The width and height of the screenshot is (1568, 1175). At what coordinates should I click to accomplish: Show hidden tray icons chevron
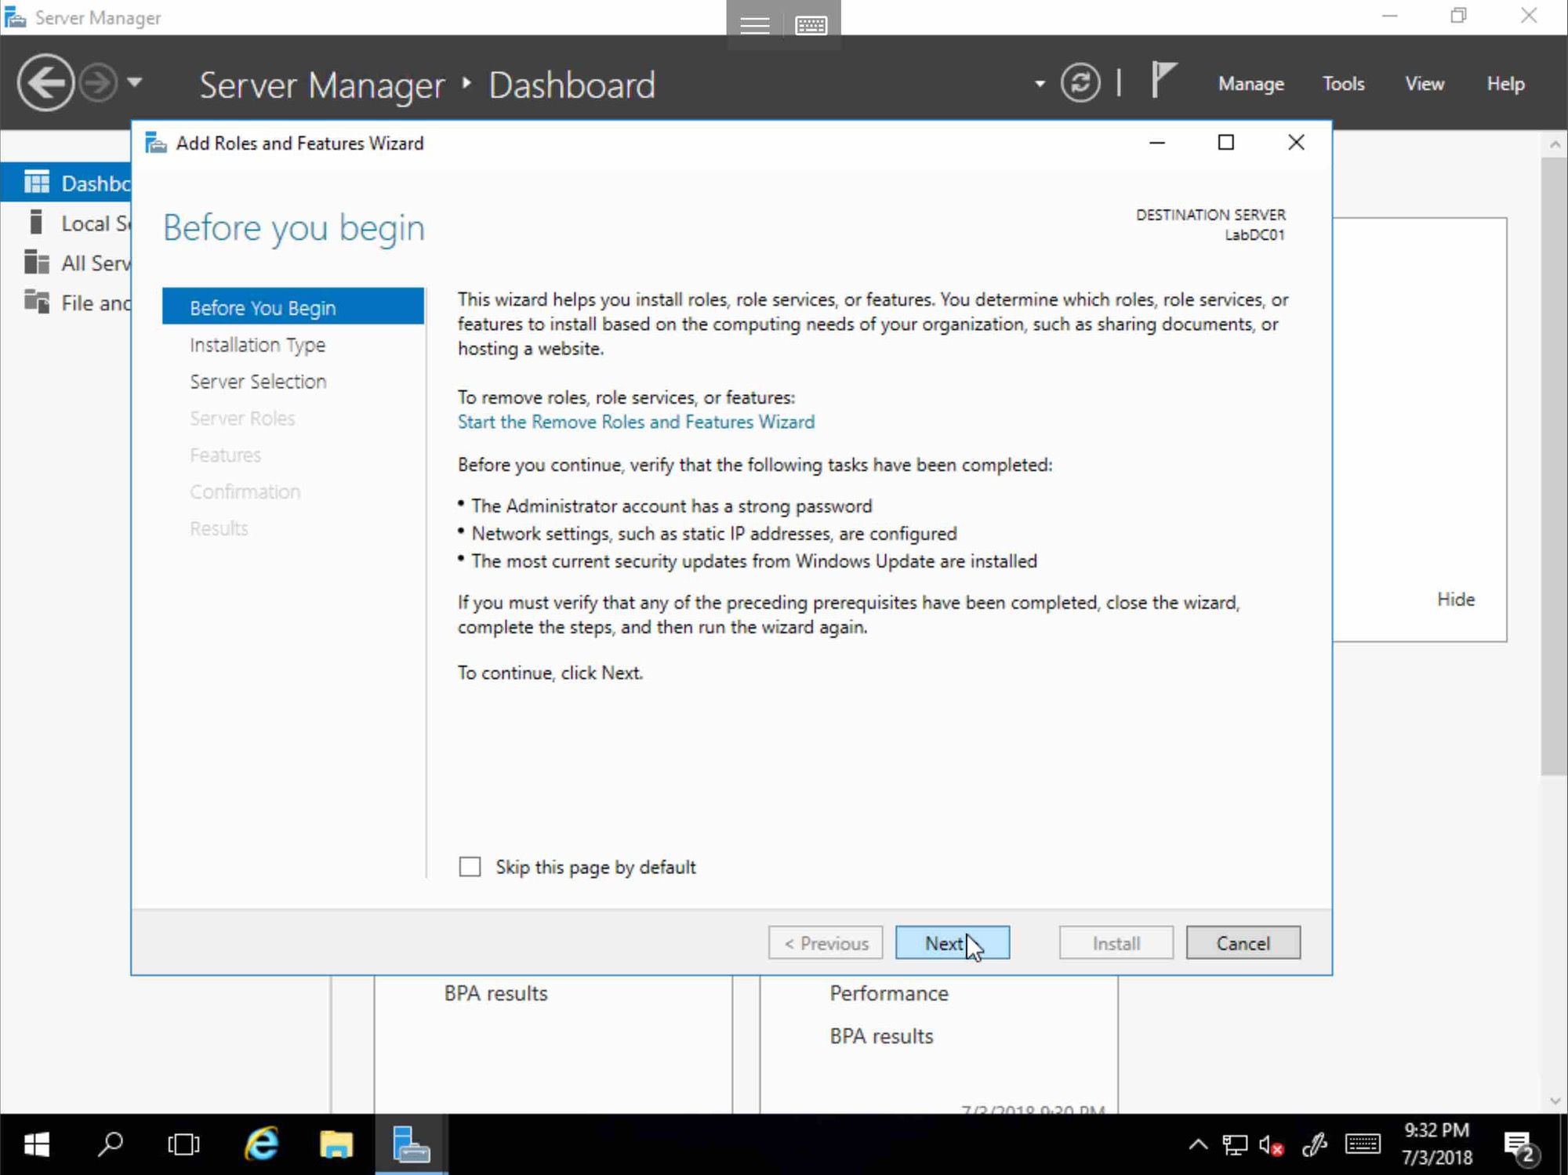click(1198, 1145)
